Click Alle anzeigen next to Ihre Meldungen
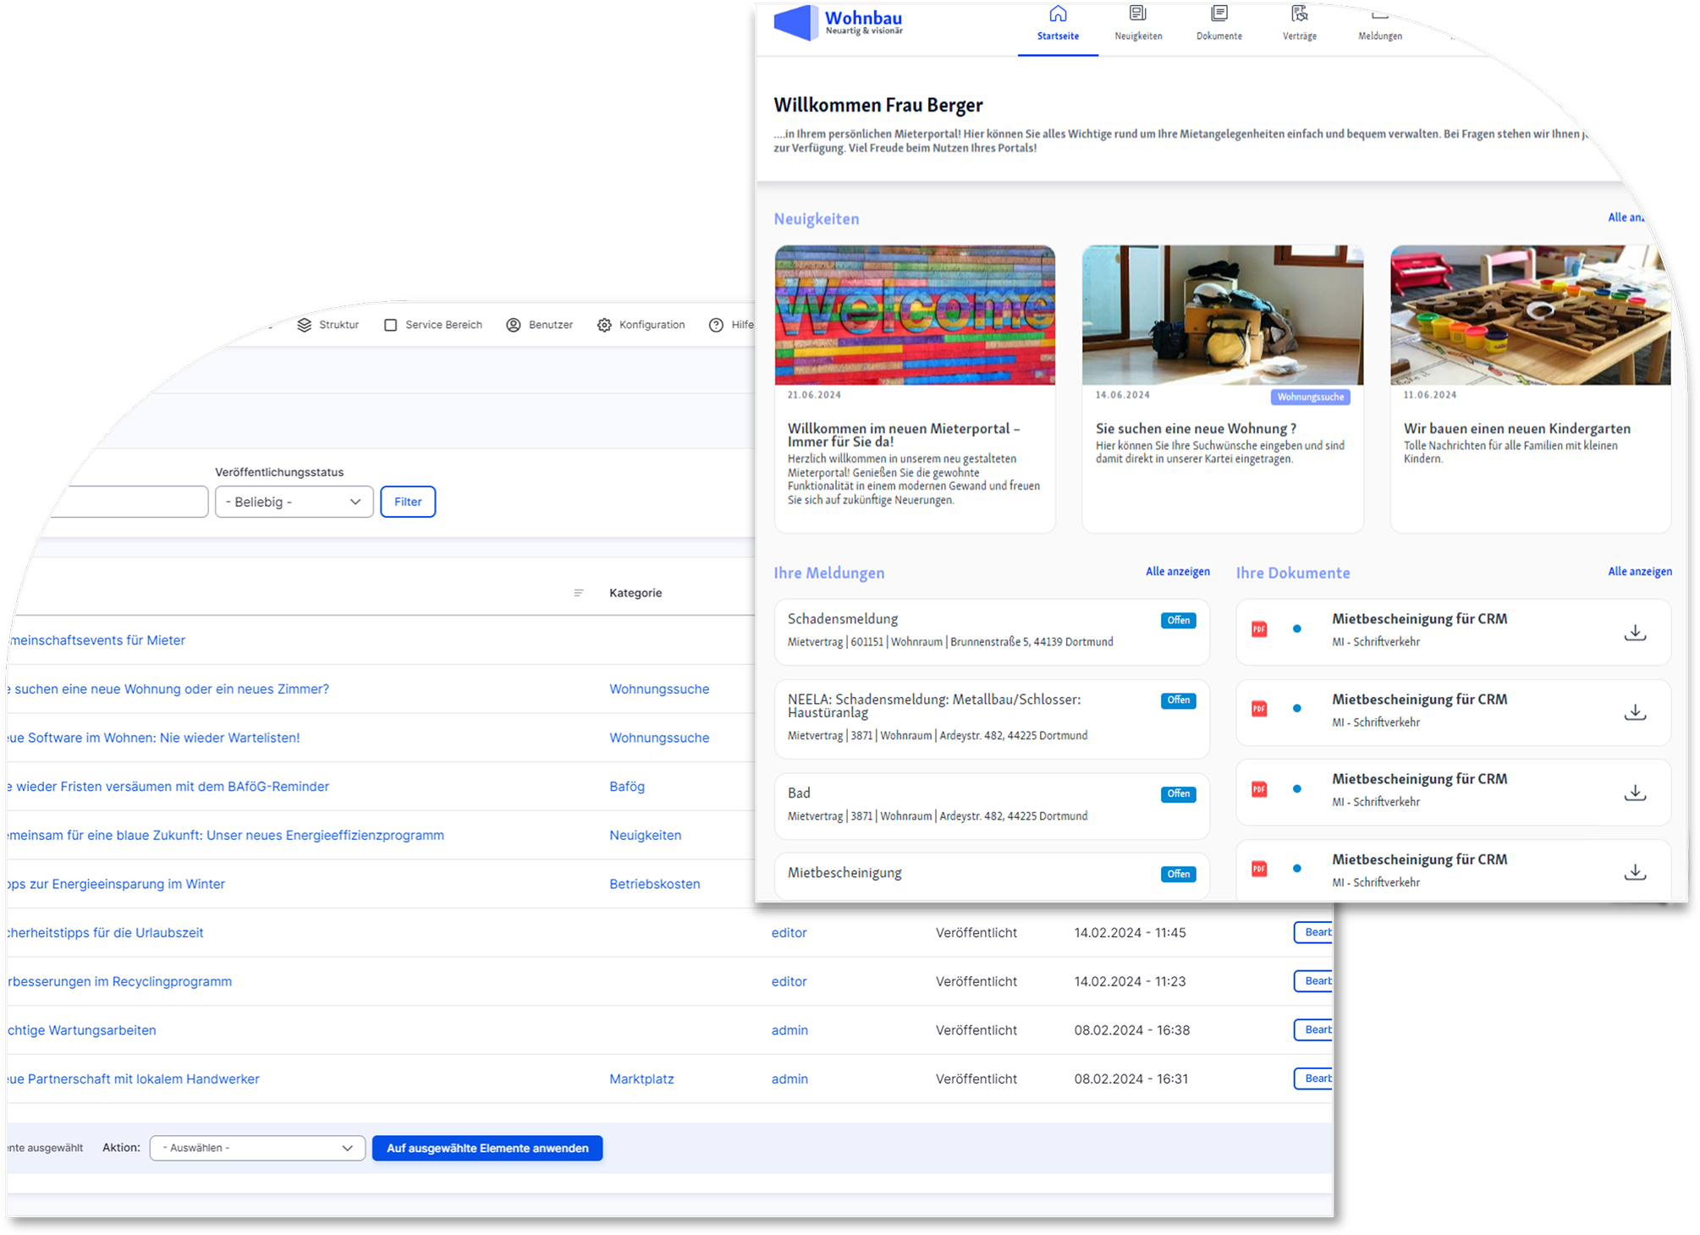This screenshot has width=1700, height=1235. coord(1177,572)
